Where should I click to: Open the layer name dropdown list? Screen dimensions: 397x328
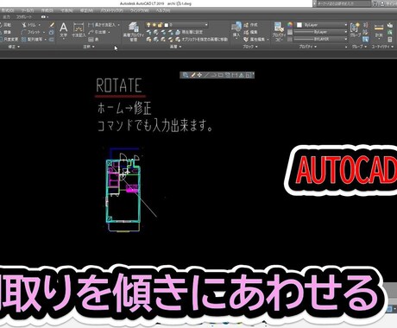pyautogui.click(x=206, y=25)
